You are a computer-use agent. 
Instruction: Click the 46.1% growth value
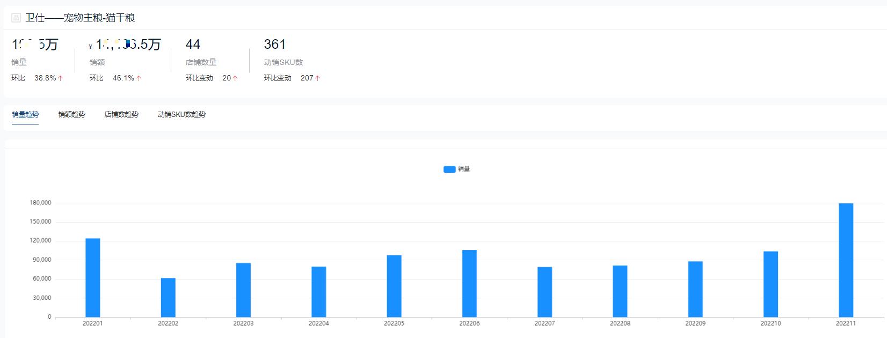pyautogui.click(x=123, y=78)
